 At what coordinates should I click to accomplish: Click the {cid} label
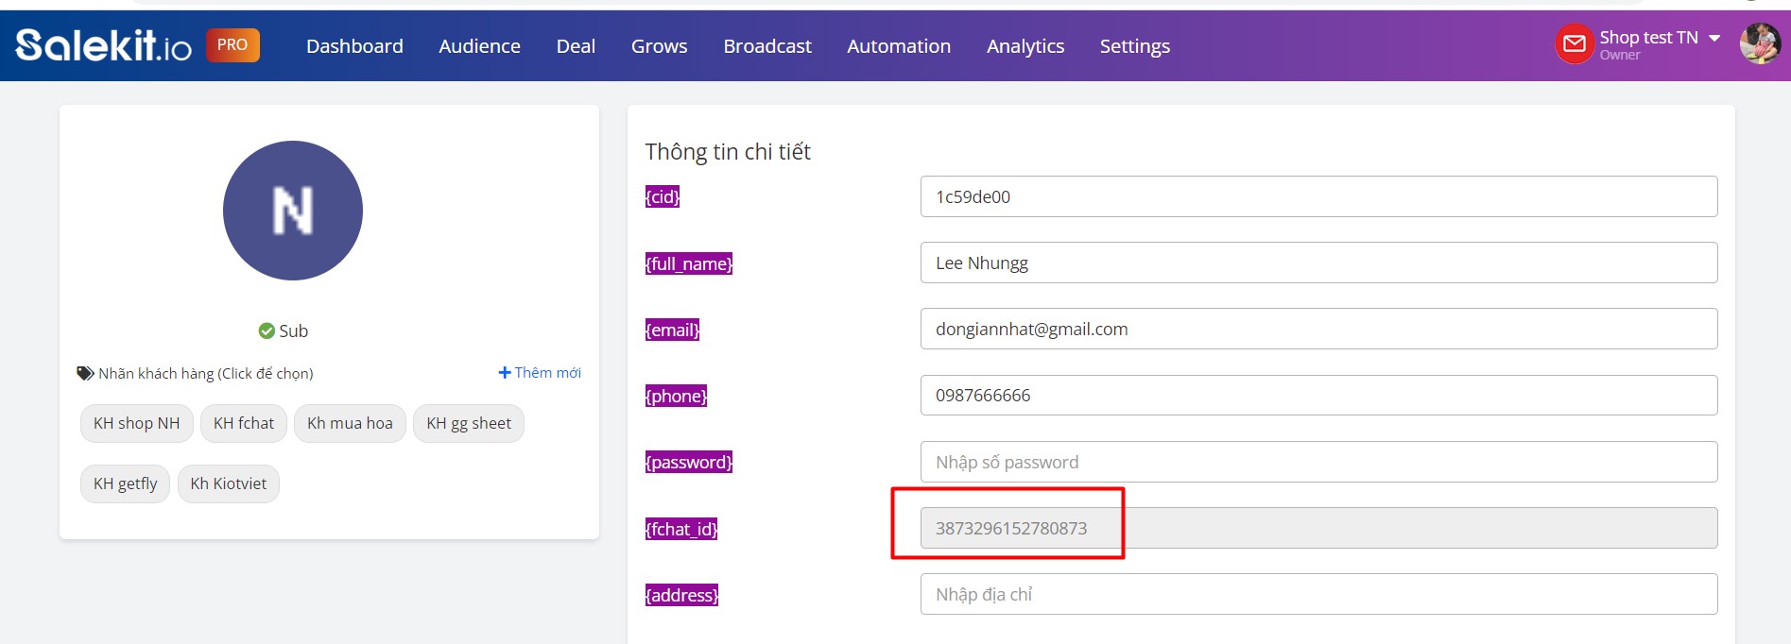click(663, 196)
